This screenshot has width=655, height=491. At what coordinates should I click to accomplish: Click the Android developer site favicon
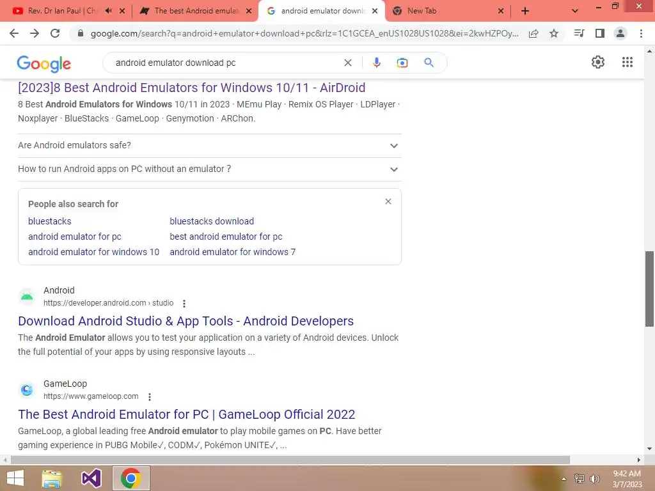pos(27,297)
